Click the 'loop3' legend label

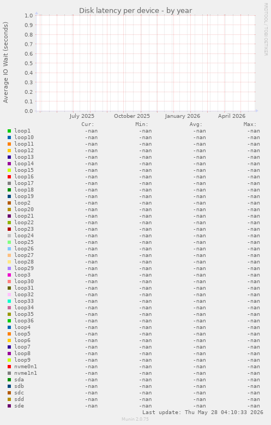[22, 275]
